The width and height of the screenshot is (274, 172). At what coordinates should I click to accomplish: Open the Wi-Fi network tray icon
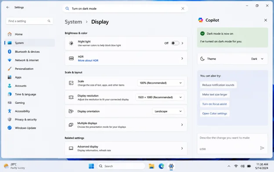(x=236, y=166)
